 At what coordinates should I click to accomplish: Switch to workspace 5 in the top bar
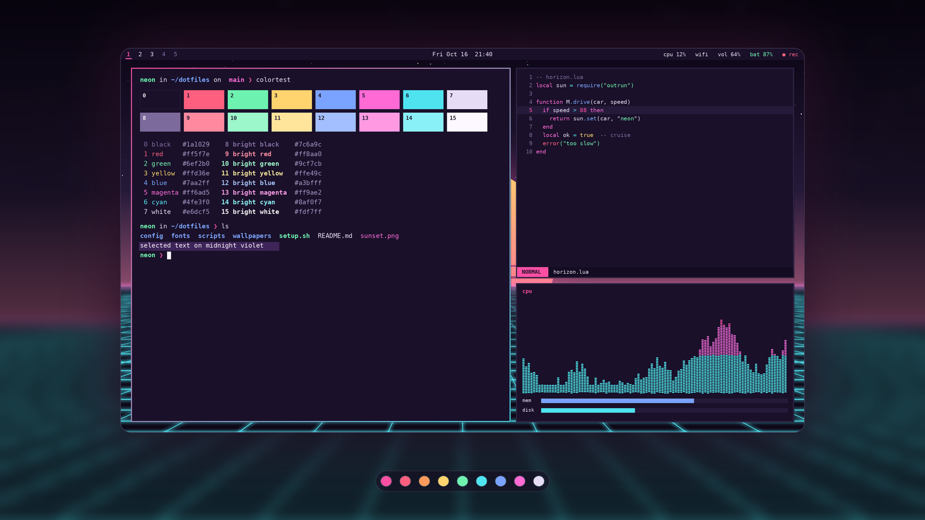[x=175, y=54]
